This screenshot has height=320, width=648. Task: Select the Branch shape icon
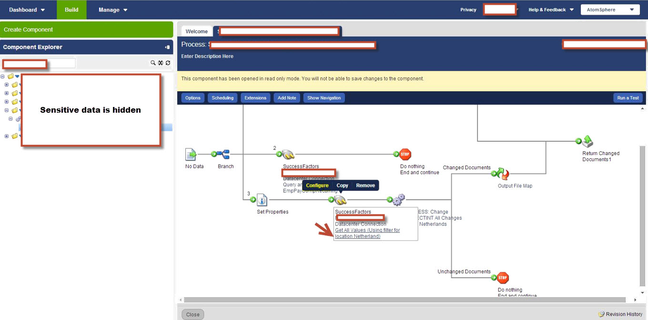tap(223, 154)
